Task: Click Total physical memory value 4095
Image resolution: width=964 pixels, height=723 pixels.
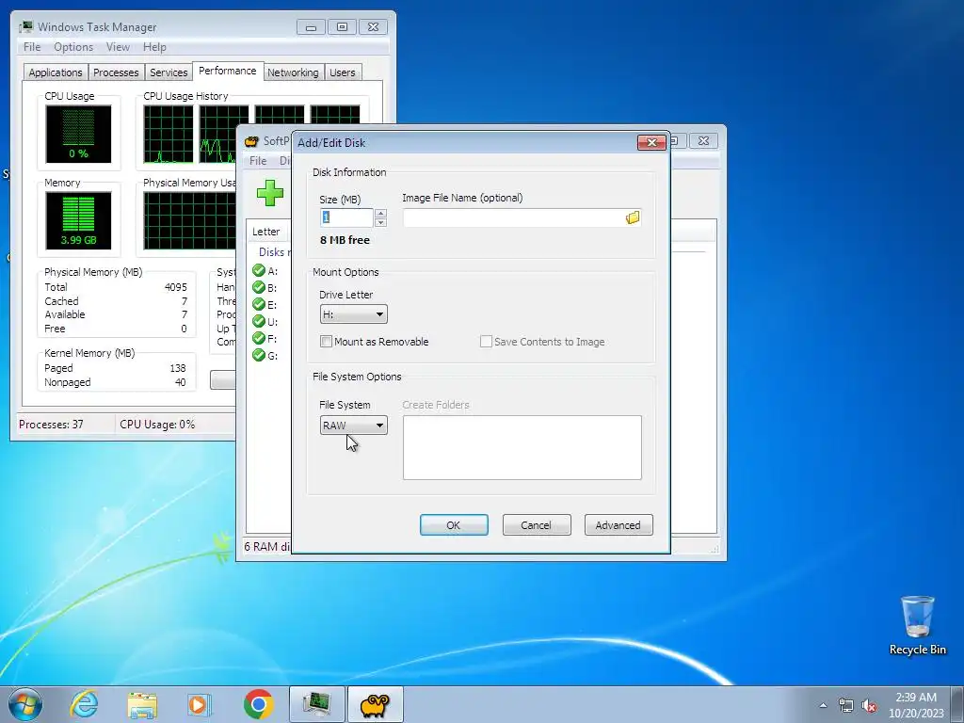Action: pos(176,287)
